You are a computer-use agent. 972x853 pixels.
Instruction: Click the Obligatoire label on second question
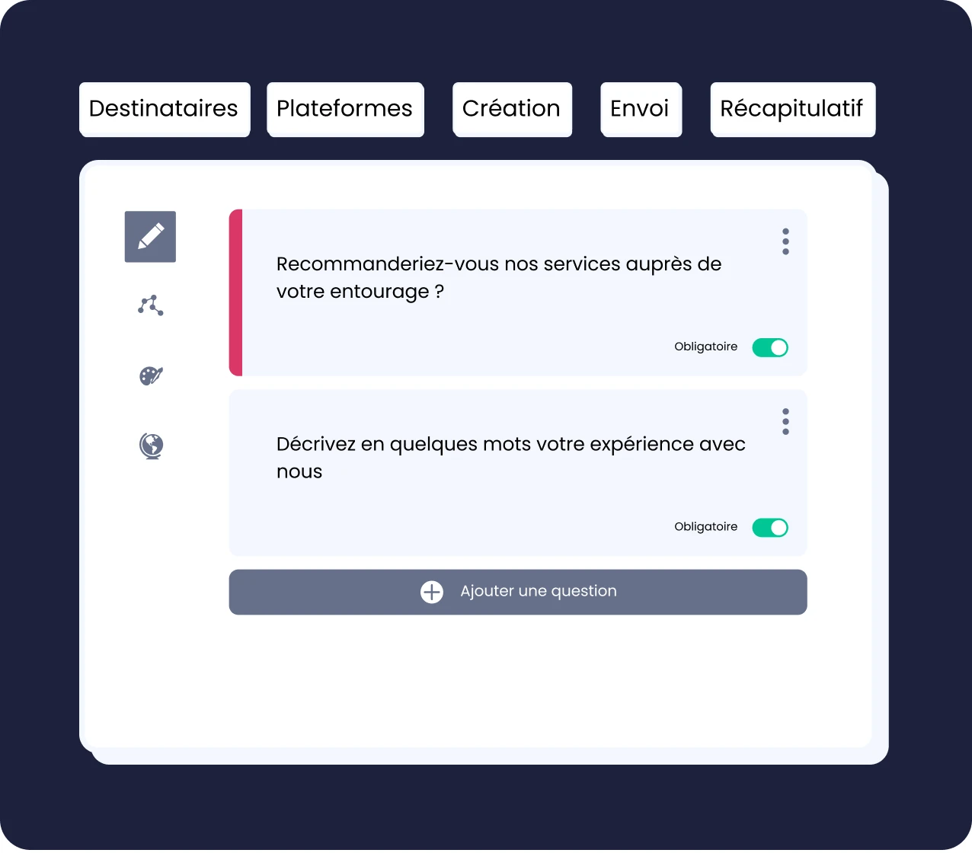[x=705, y=527]
